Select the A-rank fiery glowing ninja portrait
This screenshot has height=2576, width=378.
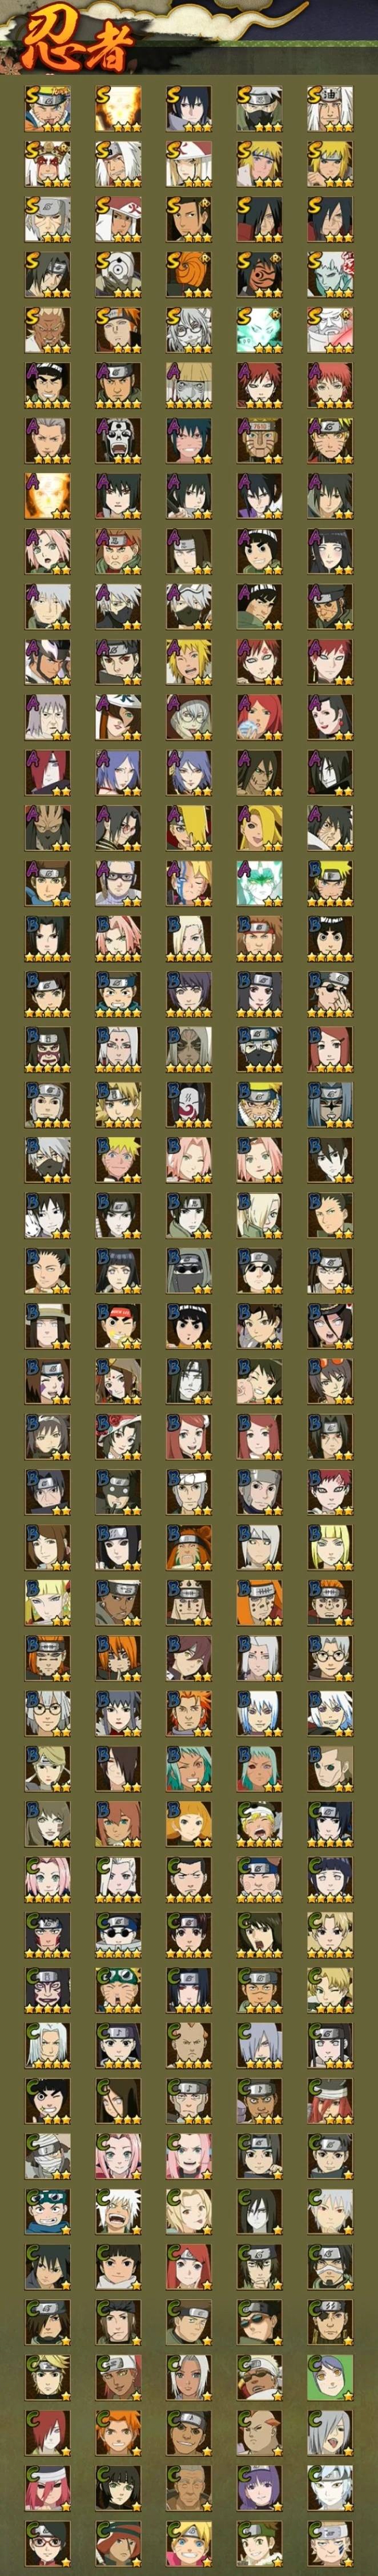click(47, 495)
